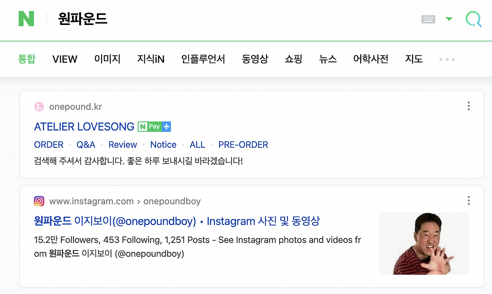Viewport: 492px width, 294px height.
Task: Open the PRE-ORDER page link
Action: pos(243,145)
